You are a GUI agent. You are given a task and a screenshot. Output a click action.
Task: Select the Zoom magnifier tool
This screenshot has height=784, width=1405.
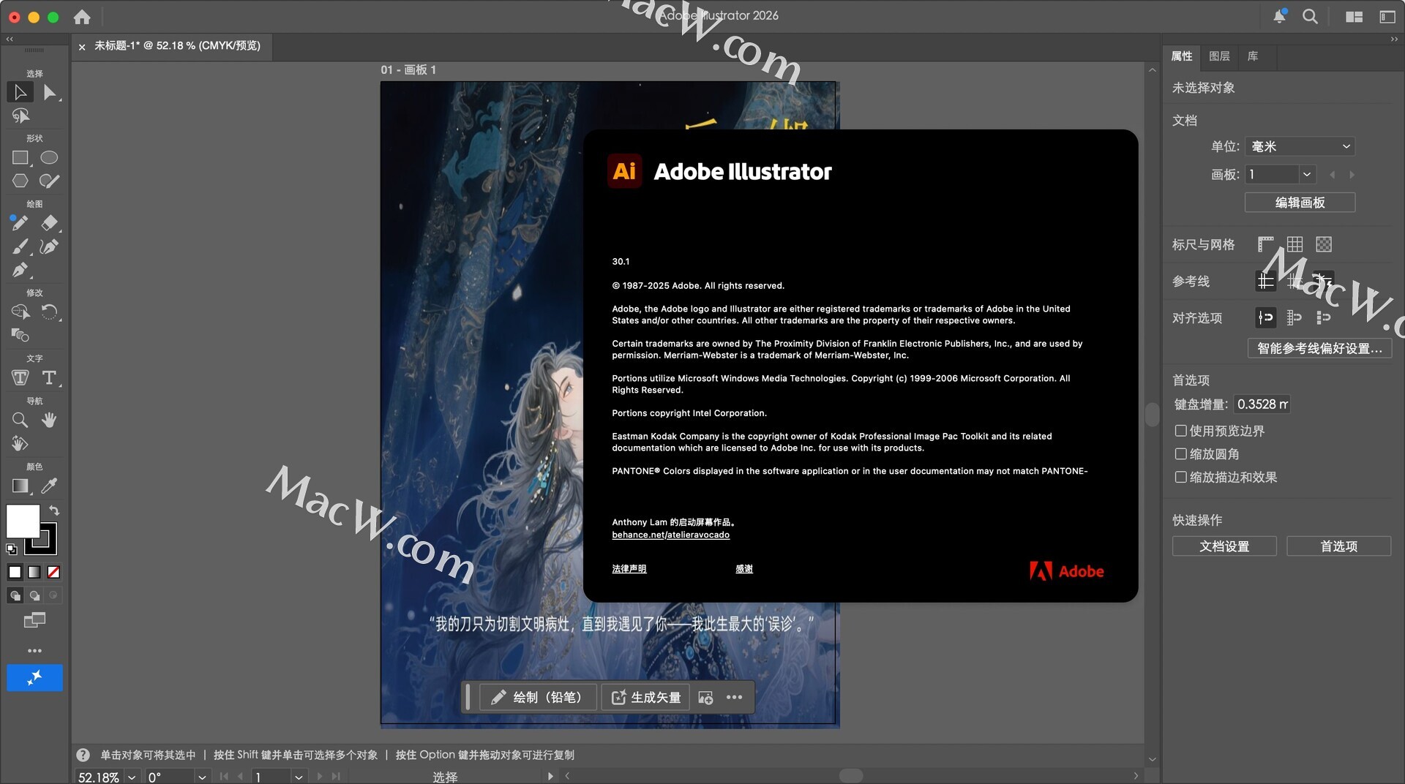(x=20, y=421)
